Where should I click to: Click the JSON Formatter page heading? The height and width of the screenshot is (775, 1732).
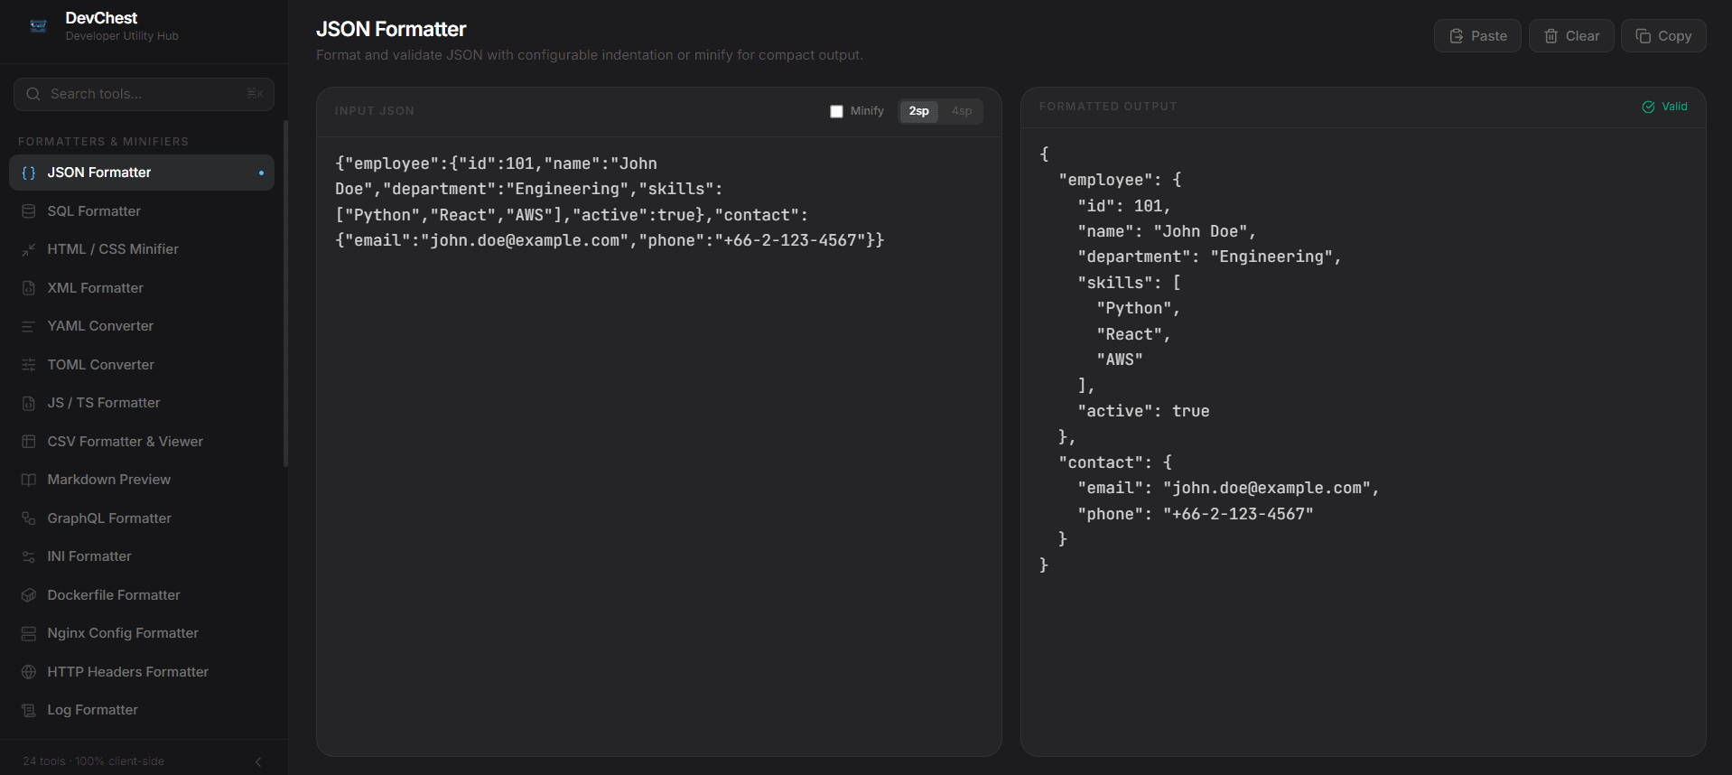point(391,29)
